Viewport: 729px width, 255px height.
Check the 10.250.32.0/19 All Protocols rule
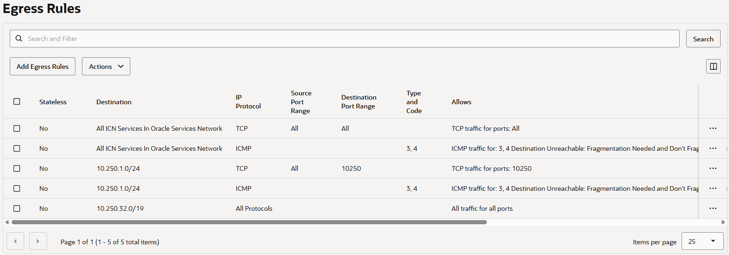[17, 208]
